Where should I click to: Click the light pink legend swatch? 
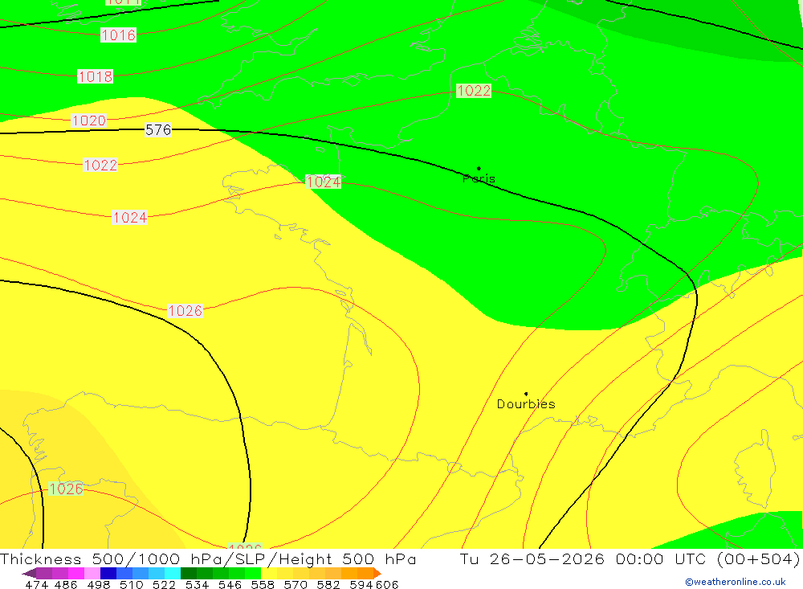click(92, 573)
